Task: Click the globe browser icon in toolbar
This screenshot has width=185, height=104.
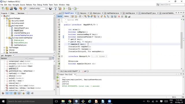Action: [x=50, y=8]
